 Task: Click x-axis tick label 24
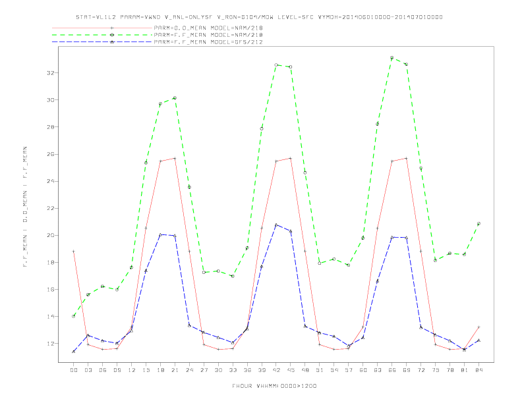(189, 370)
